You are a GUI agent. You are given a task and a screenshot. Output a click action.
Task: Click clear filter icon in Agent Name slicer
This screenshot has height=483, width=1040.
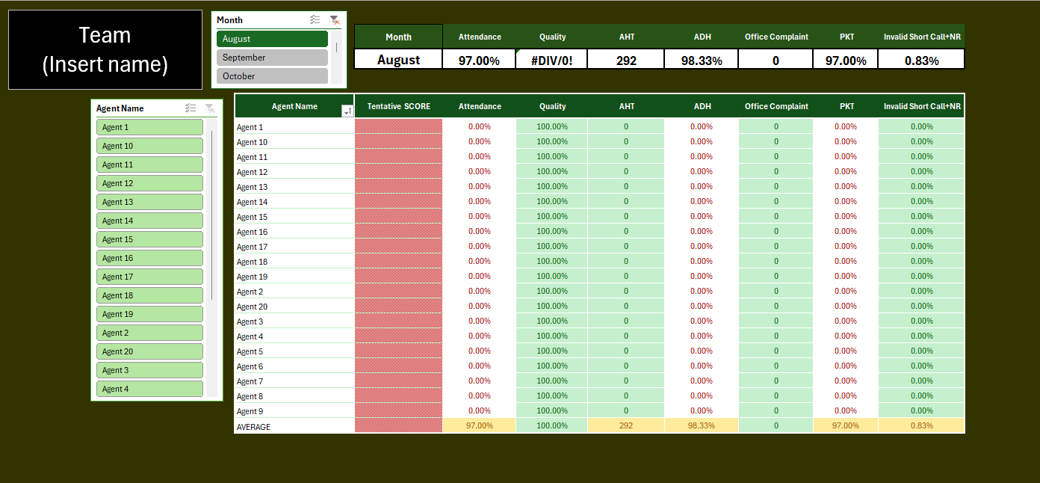(210, 108)
